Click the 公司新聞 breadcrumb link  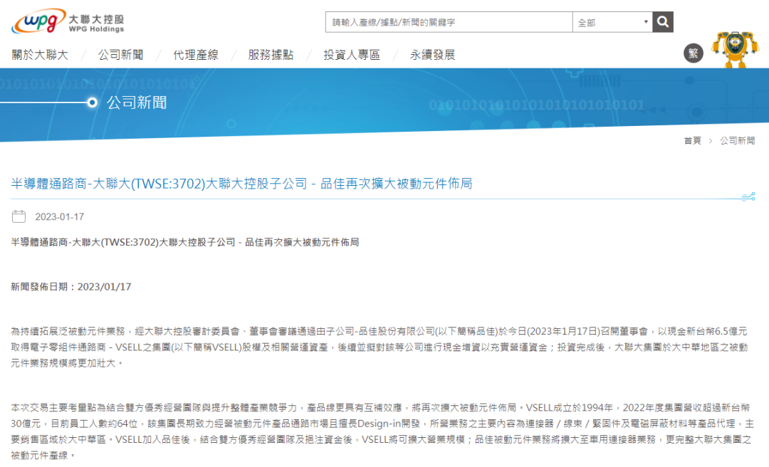(x=737, y=141)
